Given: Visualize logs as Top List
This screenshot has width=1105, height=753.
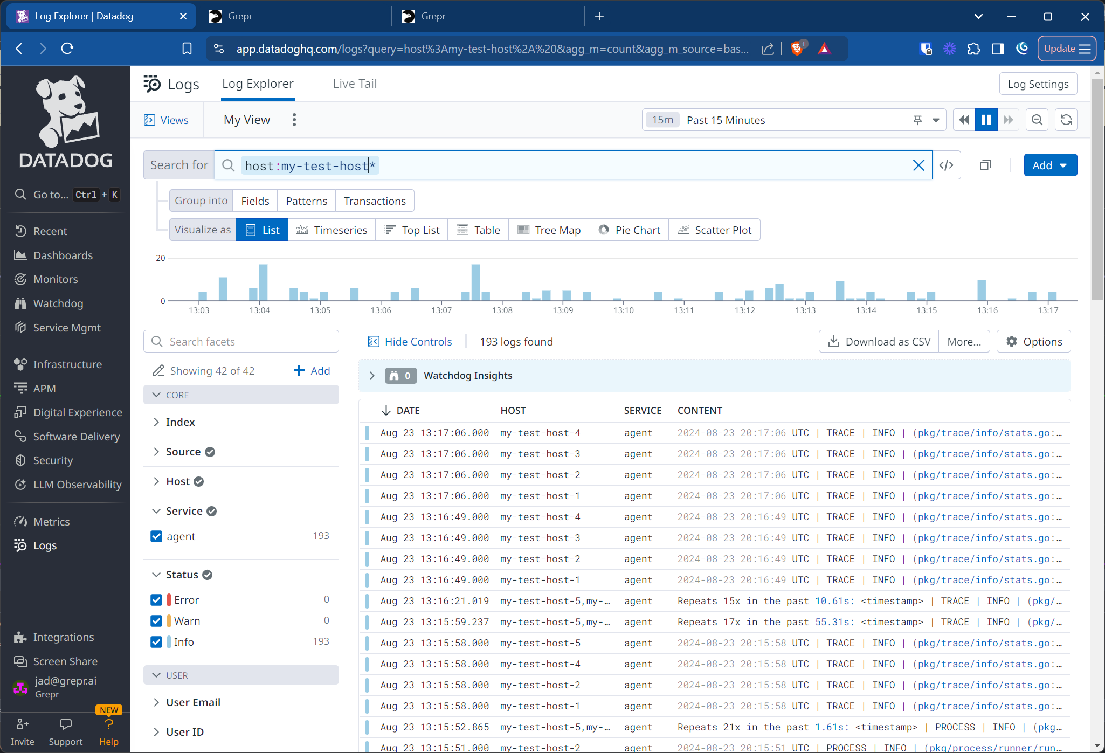Looking at the screenshot, I should 412,230.
